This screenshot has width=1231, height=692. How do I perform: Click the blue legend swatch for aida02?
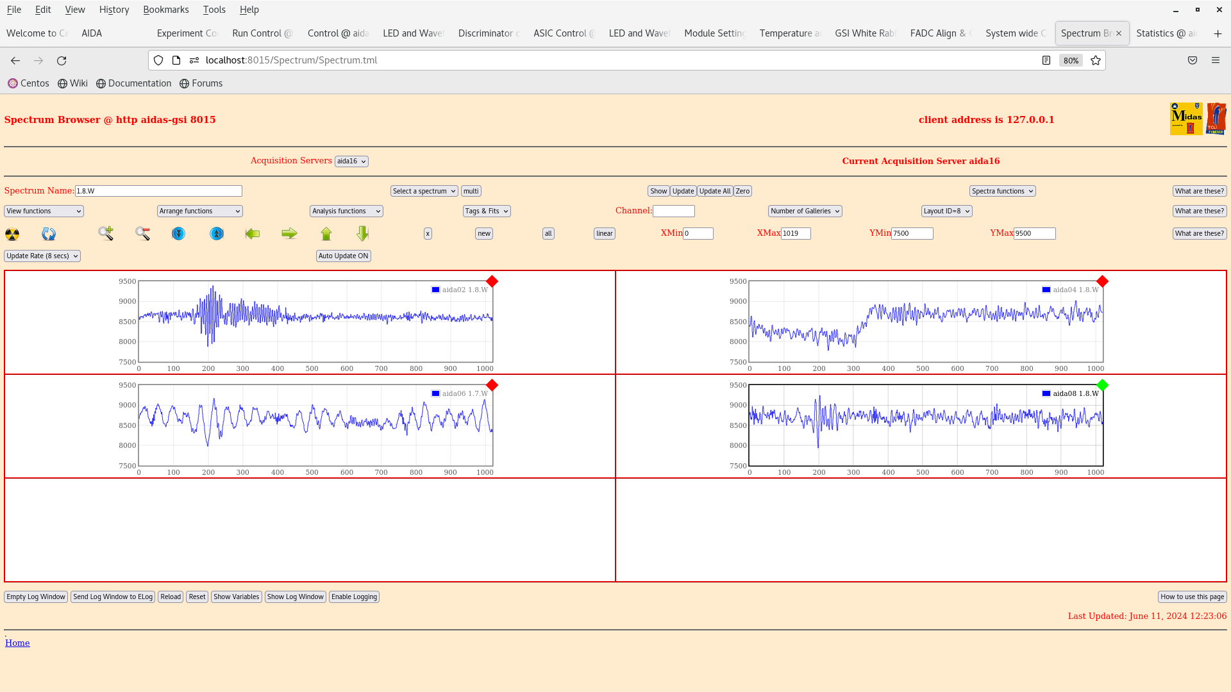[435, 290]
